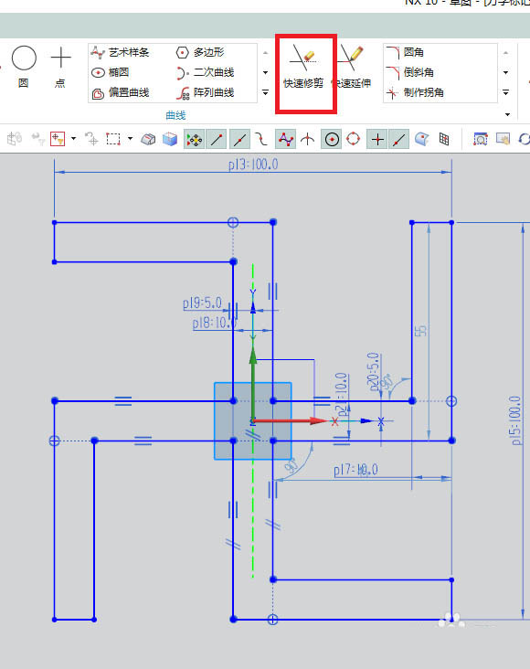Click the image with hand icon
Screen dimensions: 530x669
point(503,139)
